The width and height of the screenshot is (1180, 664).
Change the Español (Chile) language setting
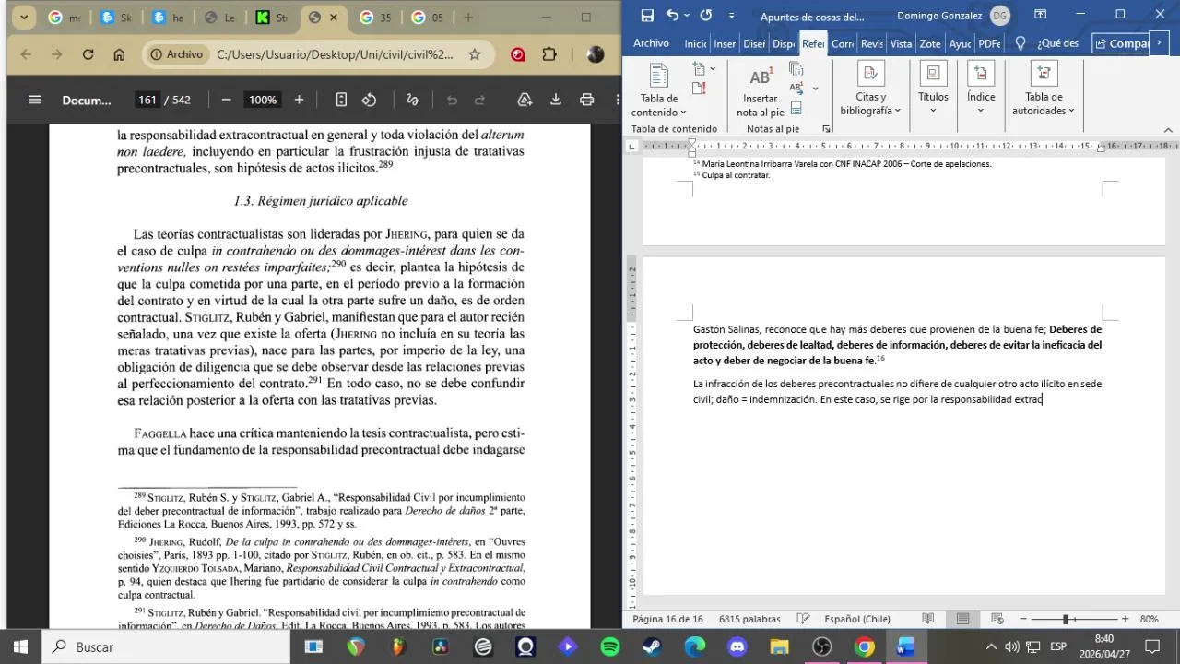coord(857,619)
